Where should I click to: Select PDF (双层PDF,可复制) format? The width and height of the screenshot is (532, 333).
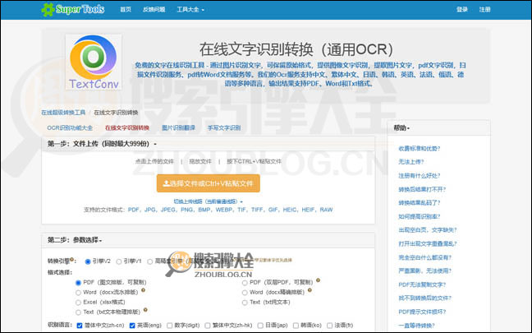245,283
